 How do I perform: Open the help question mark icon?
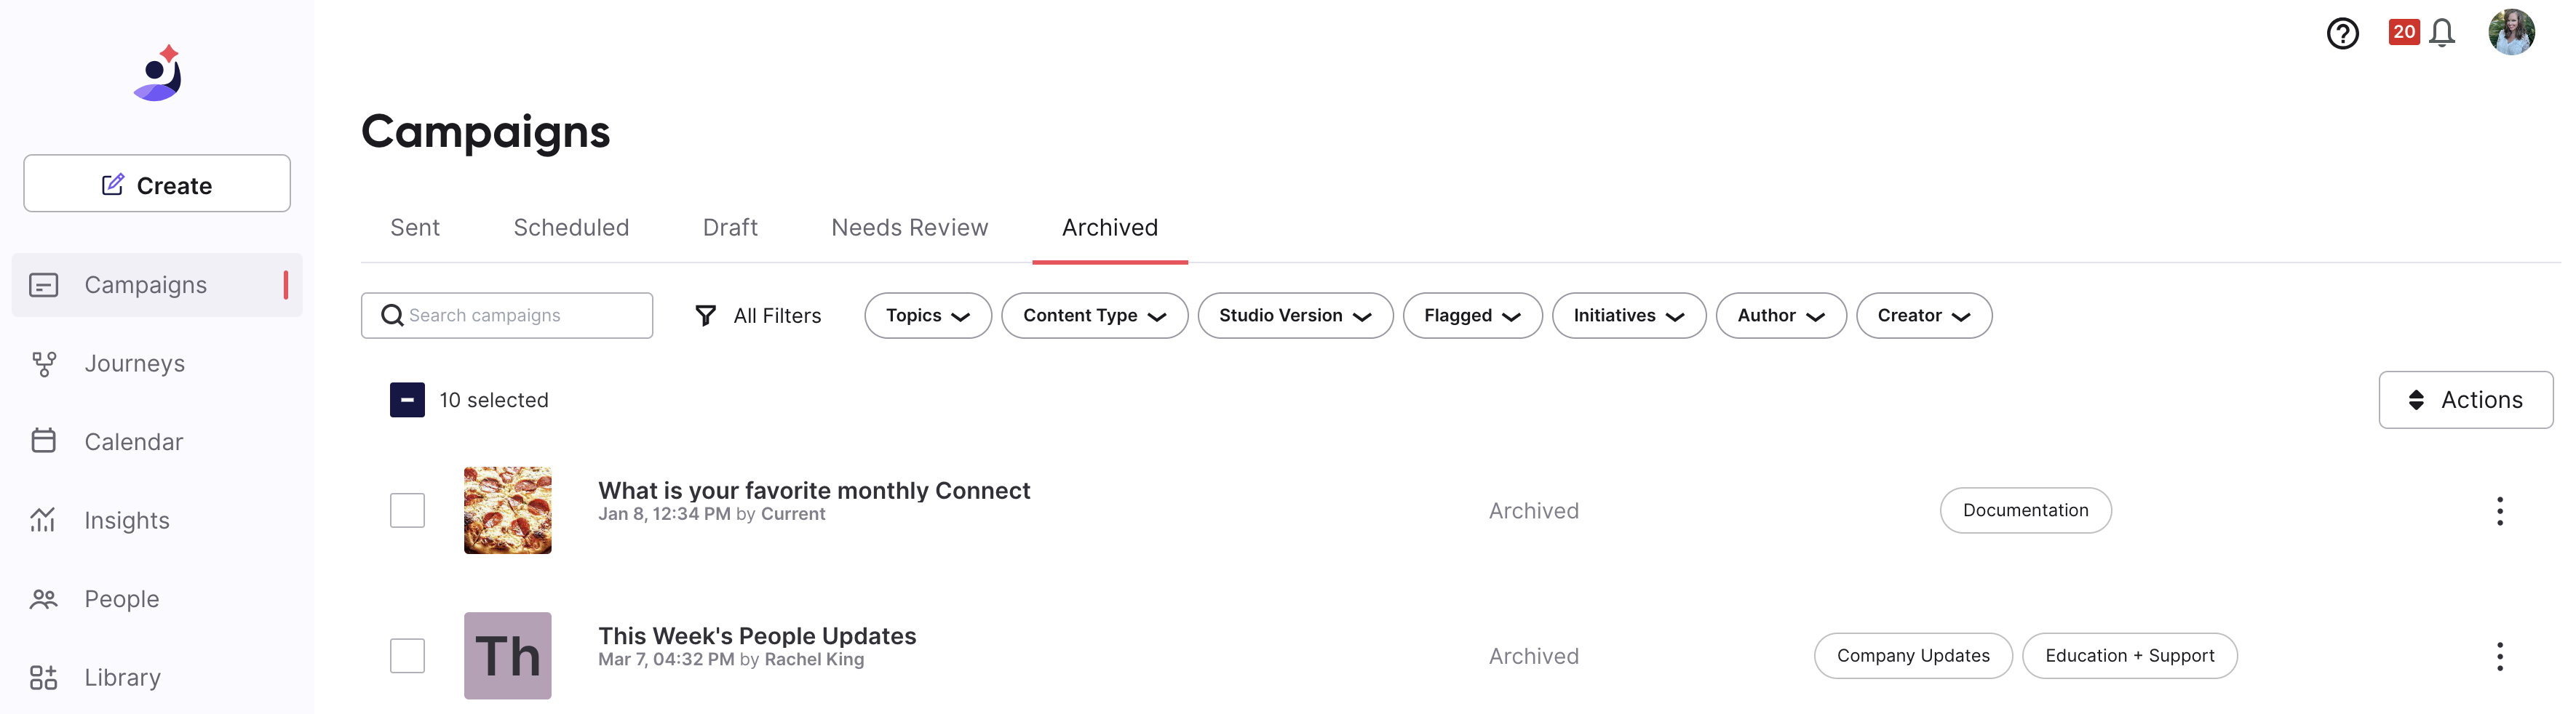point(2342,33)
